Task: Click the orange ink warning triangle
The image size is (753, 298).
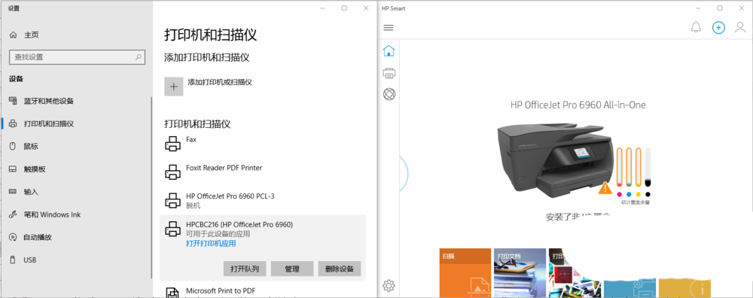Action: coord(605,188)
